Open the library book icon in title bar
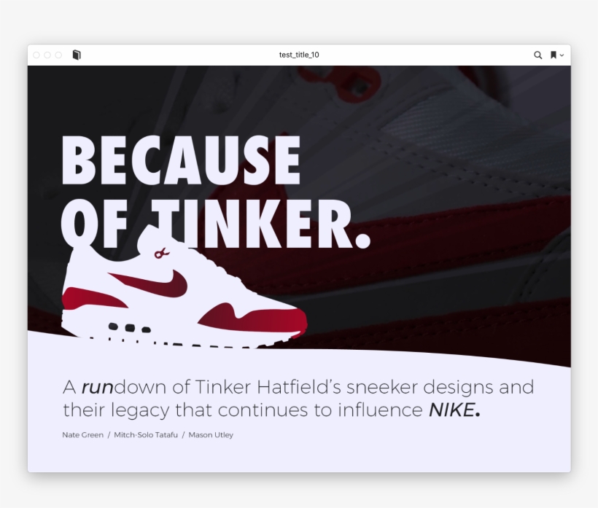 click(x=77, y=55)
